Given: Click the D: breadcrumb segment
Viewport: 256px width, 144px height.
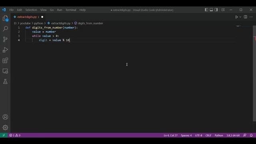Looking at the screenshot, I should click(x=15, y=23).
